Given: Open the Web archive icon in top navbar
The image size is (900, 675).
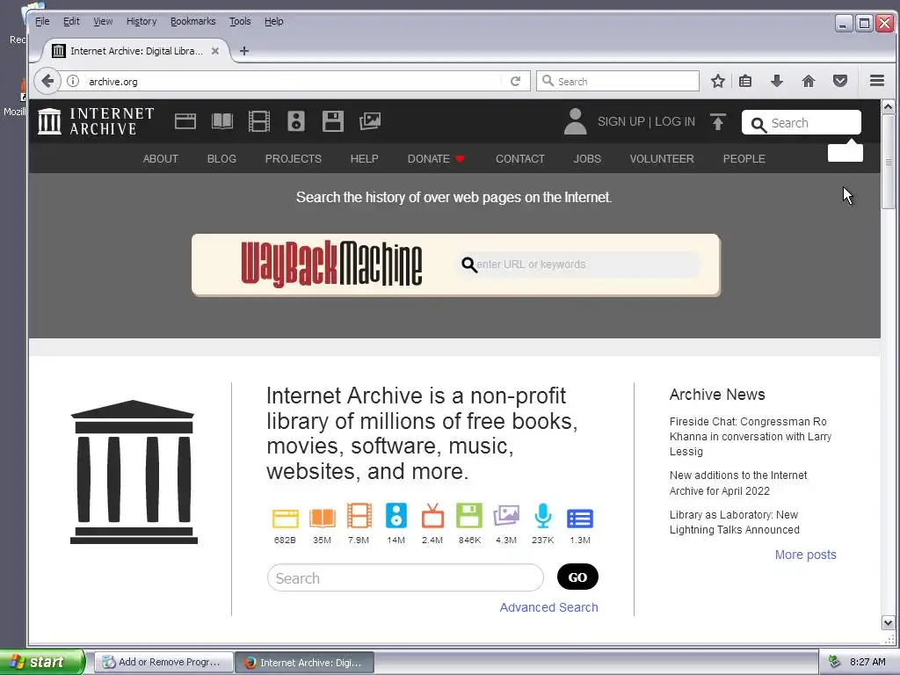Looking at the screenshot, I should pos(185,121).
